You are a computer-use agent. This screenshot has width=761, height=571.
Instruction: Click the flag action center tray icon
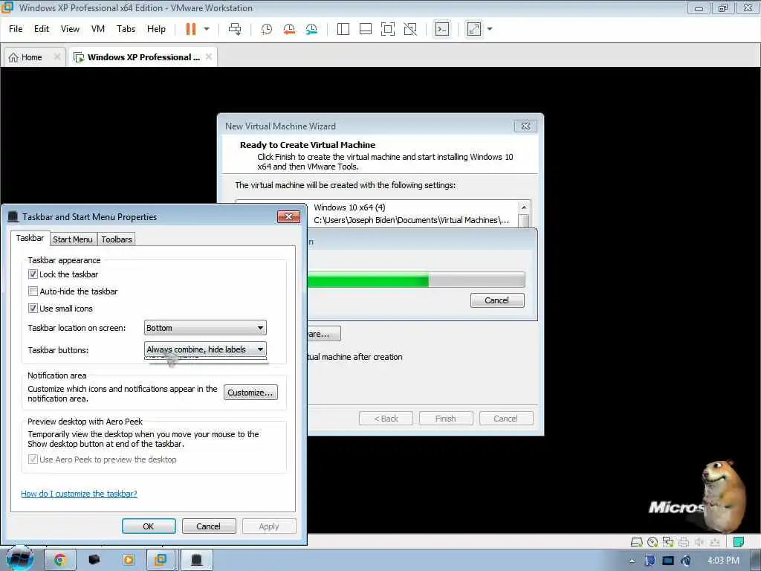649,561
